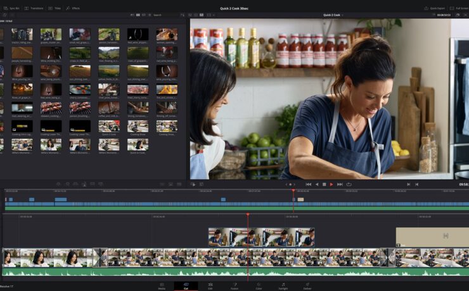Click the Place on Top icon
The width and height of the screenshot is (469, 291).
pyautogui.click(x=93, y=185)
